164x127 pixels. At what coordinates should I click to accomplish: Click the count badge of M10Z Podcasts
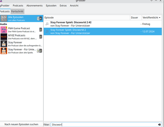coord(41,37)
